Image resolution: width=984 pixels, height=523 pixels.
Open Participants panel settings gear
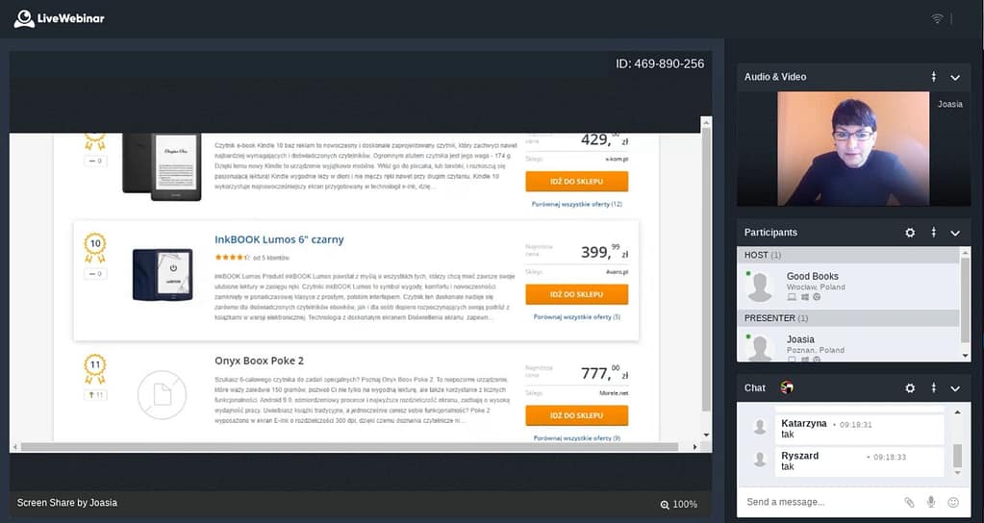point(910,233)
